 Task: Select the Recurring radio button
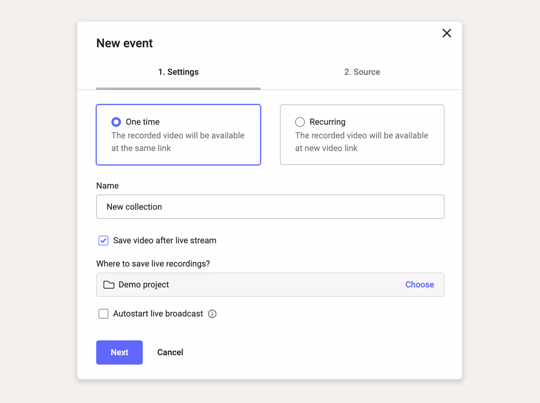(x=300, y=122)
